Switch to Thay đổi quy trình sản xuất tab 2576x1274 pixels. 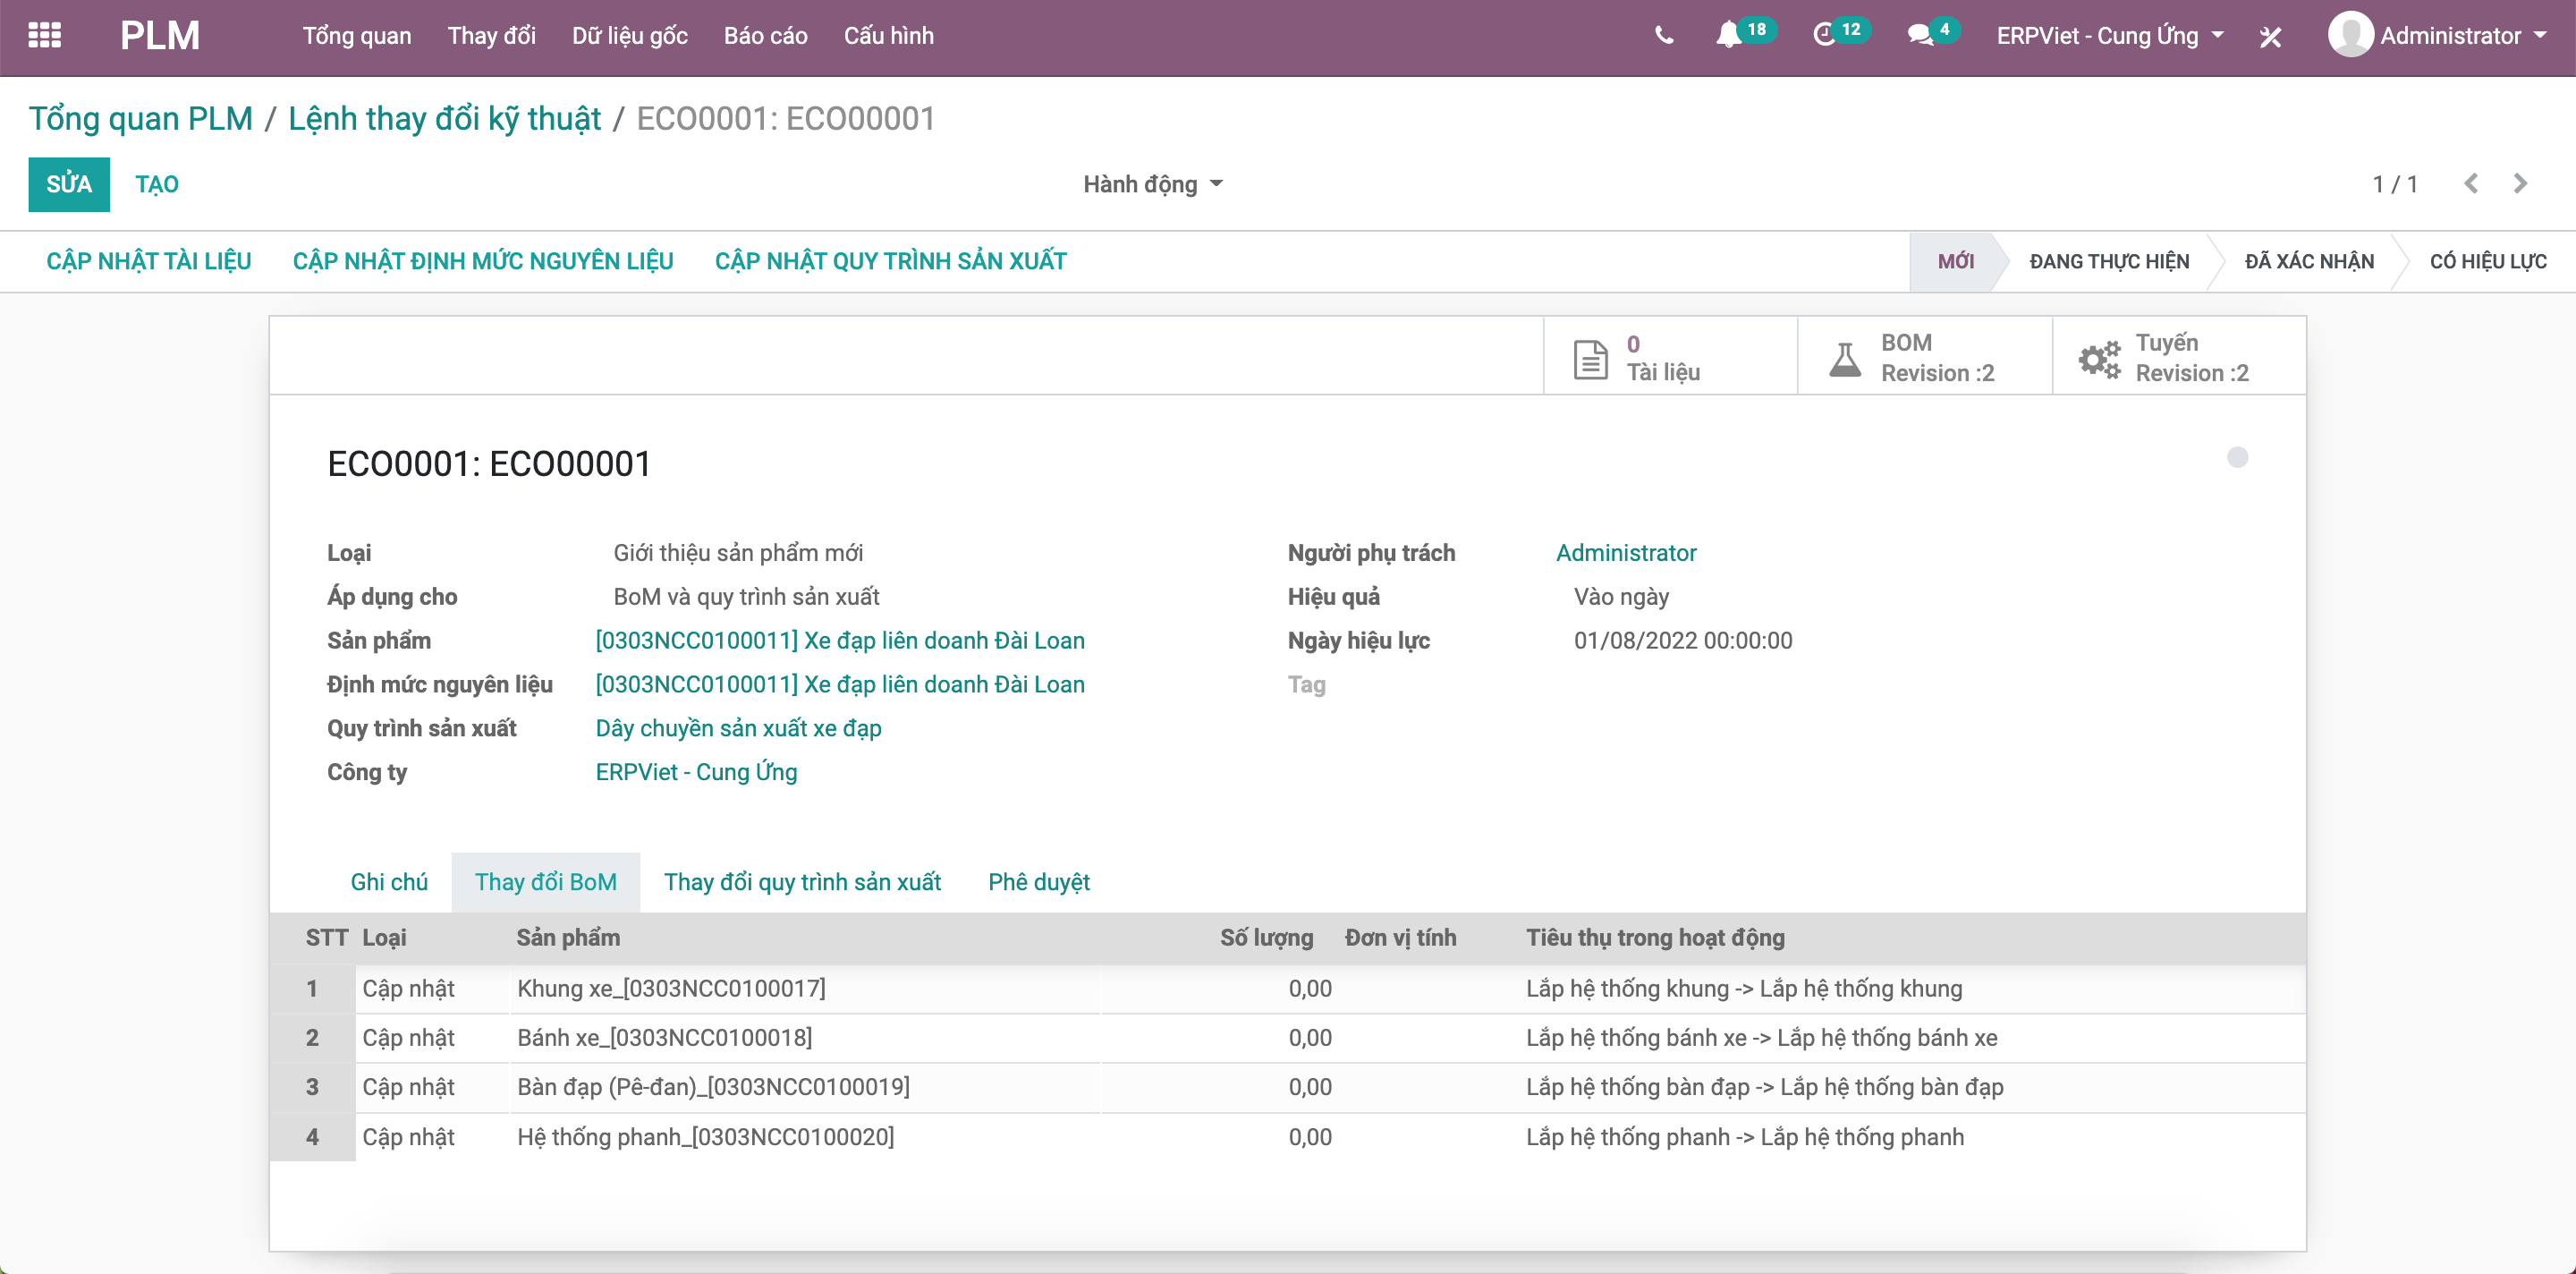[802, 882]
